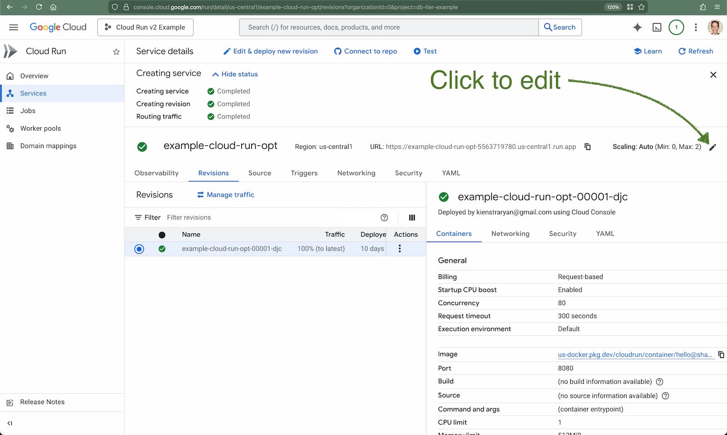The width and height of the screenshot is (727, 435).
Task: Open the Gemini AI assistant sparkle icon
Action: pyautogui.click(x=637, y=27)
